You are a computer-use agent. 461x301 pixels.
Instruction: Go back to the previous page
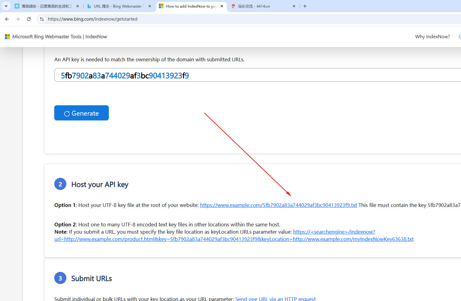7,19
